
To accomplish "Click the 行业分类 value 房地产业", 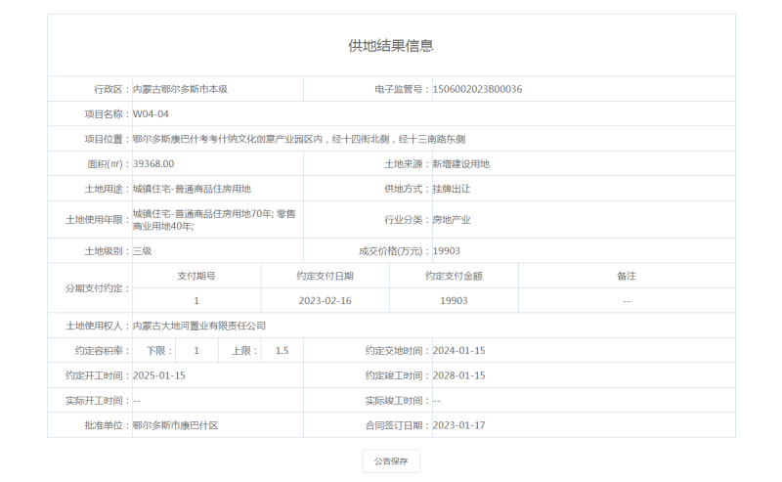I will [x=452, y=220].
